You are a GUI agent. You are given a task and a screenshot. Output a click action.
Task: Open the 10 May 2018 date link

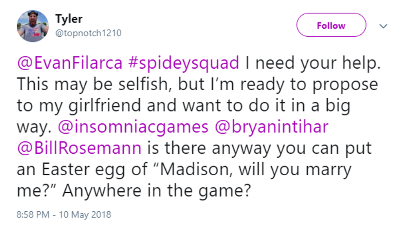point(86,214)
